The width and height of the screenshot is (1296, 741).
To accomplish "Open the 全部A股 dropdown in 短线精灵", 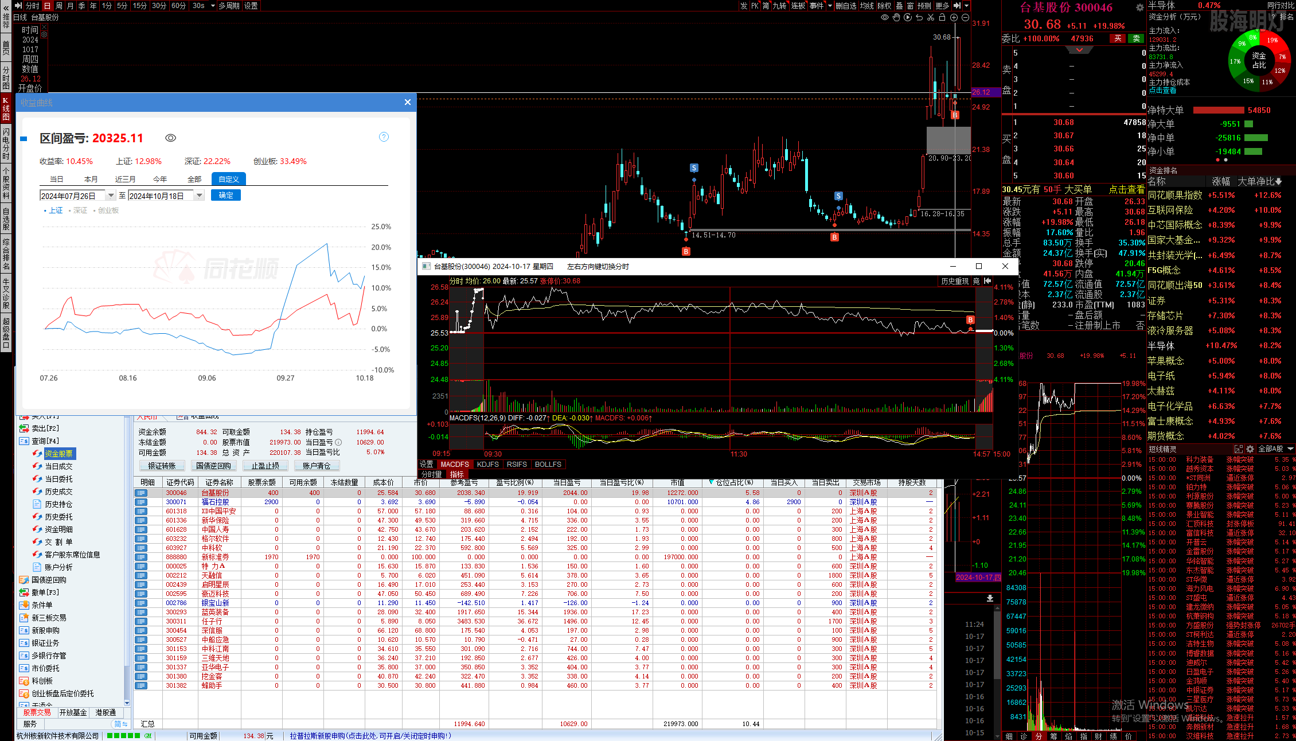I will coord(1275,449).
